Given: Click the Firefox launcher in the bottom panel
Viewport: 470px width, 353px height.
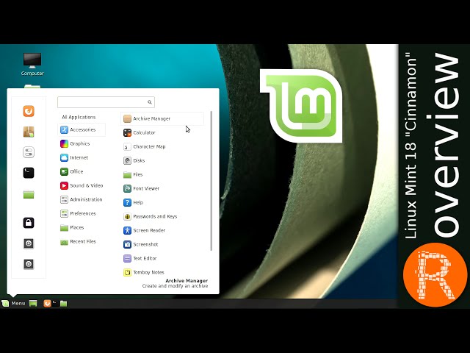Looking at the screenshot, I should 47,304.
